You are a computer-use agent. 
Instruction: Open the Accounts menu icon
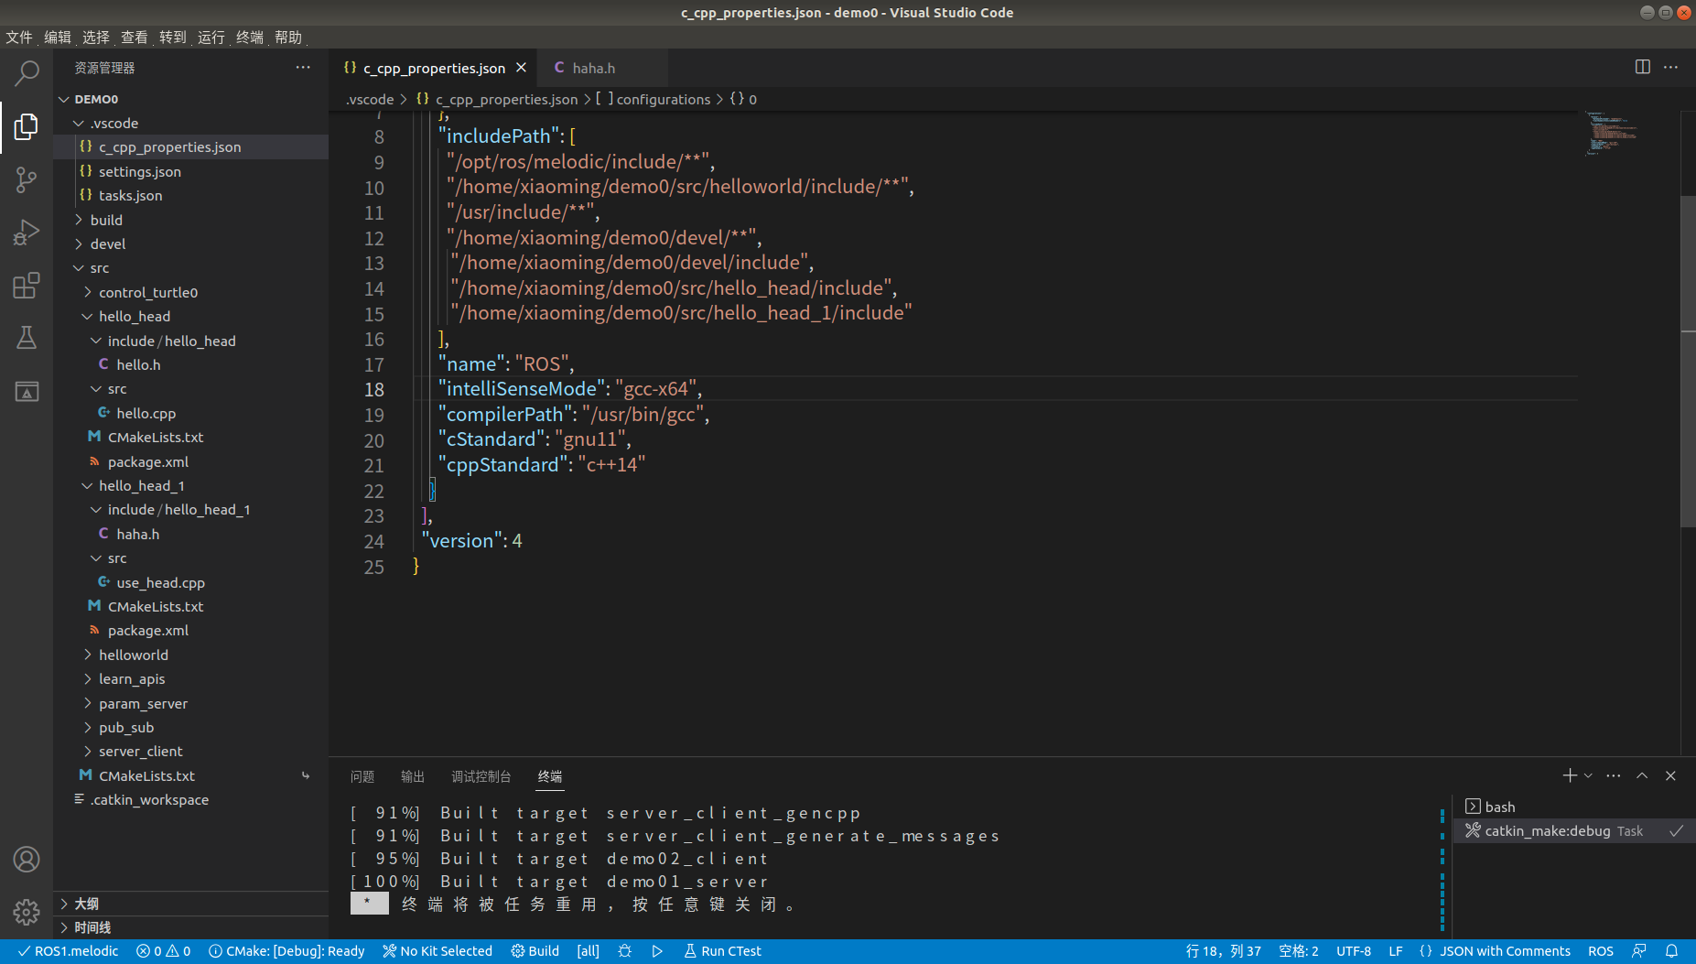[27, 860]
